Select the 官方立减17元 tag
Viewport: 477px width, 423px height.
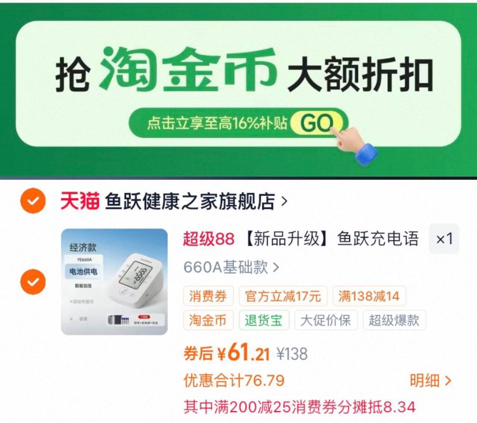283,296
